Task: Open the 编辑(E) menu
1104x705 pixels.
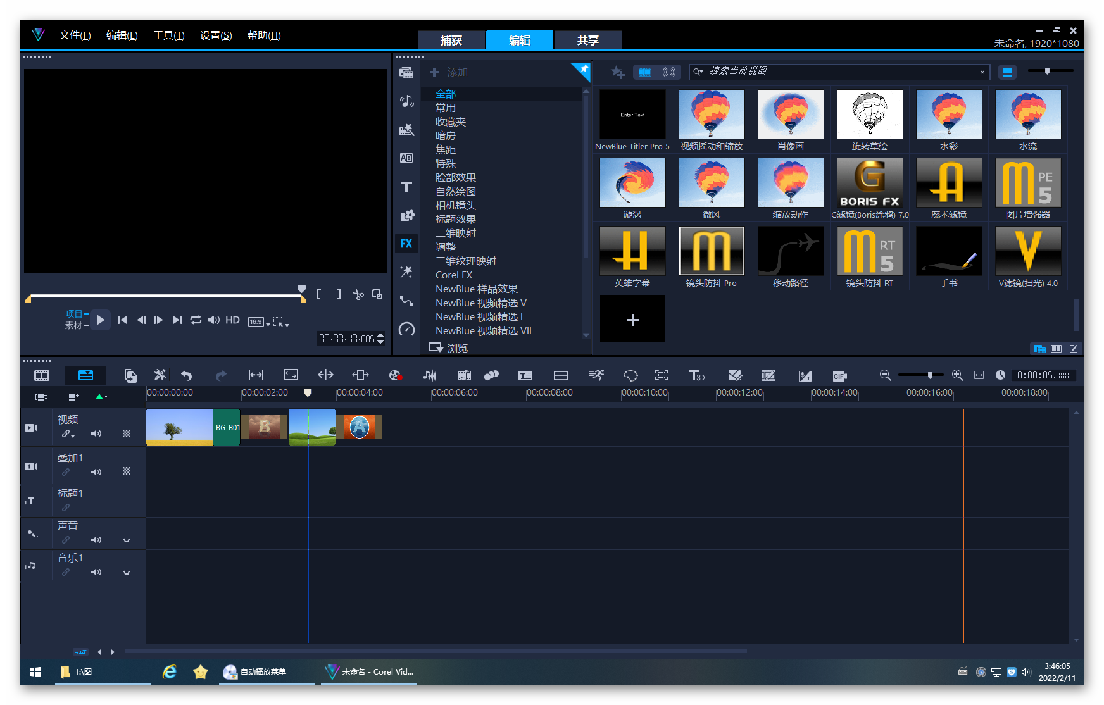Action: tap(122, 35)
